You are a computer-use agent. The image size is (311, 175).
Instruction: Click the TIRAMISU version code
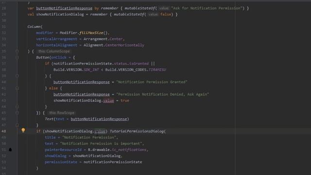157,70
